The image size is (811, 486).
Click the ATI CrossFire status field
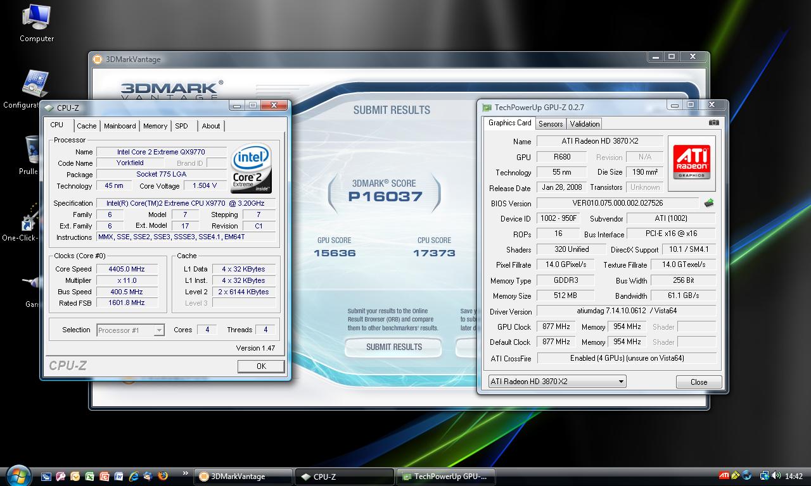pyautogui.click(x=627, y=358)
